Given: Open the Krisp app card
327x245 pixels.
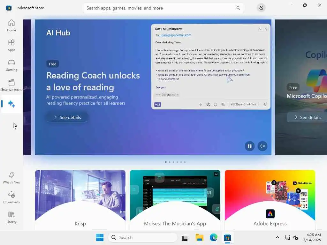Looking at the screenshot, I should (x=80, y=200).
